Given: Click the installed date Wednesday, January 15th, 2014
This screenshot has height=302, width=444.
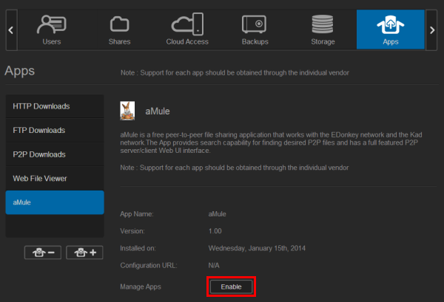Looking at the screenshot, I should tap(257, 248).
